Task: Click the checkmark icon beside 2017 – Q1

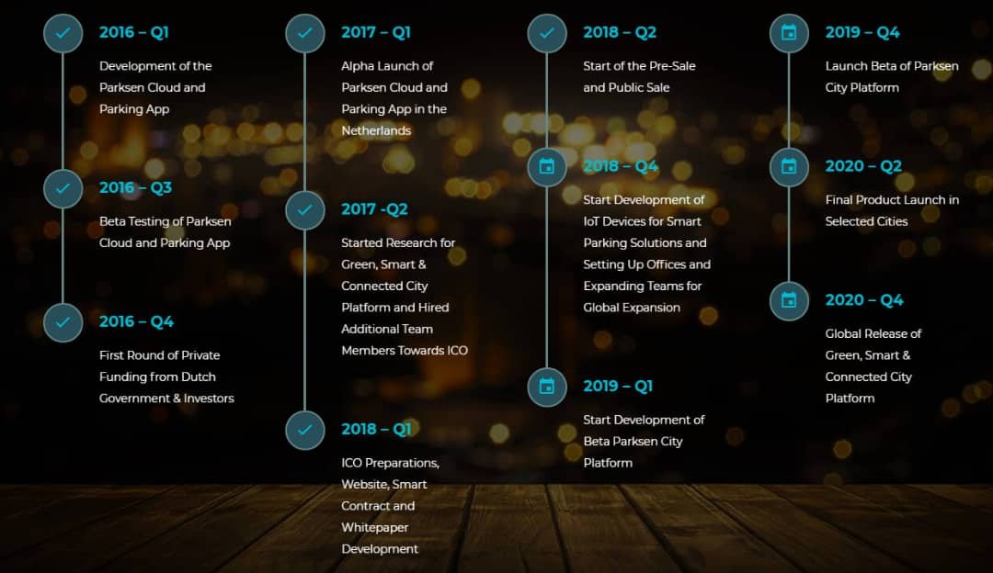Action: tap(304, 33)
